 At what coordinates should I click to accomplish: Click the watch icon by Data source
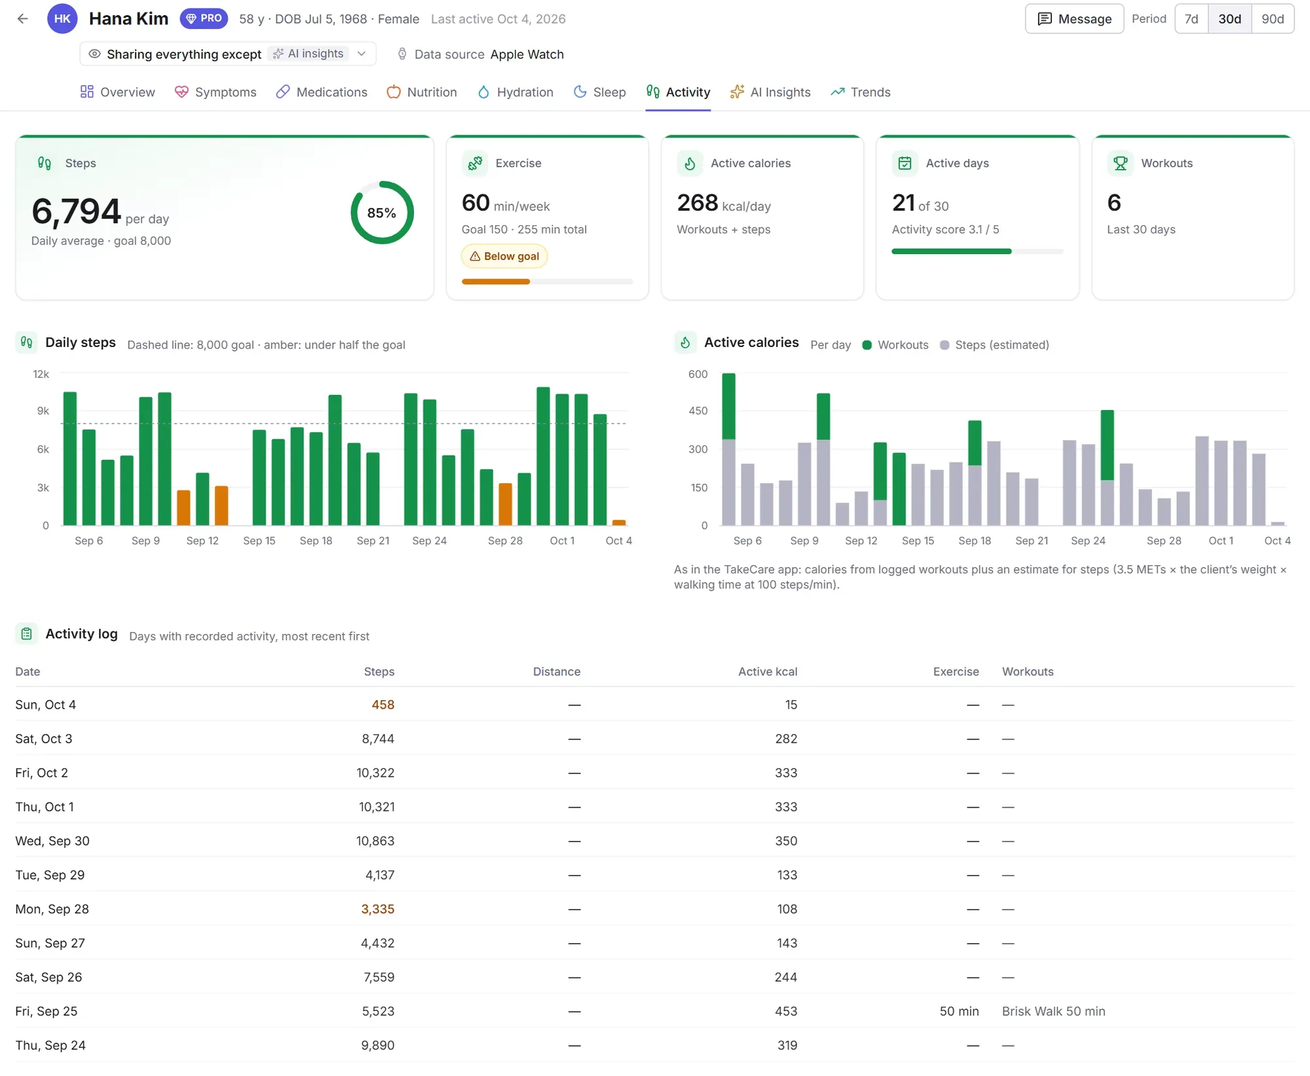pyautogui.click(x=402, y=54)
